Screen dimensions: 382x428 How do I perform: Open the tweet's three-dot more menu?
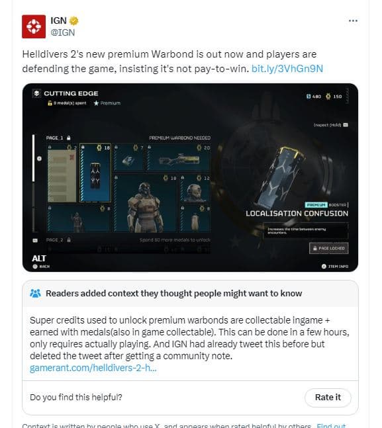[353, 21]
